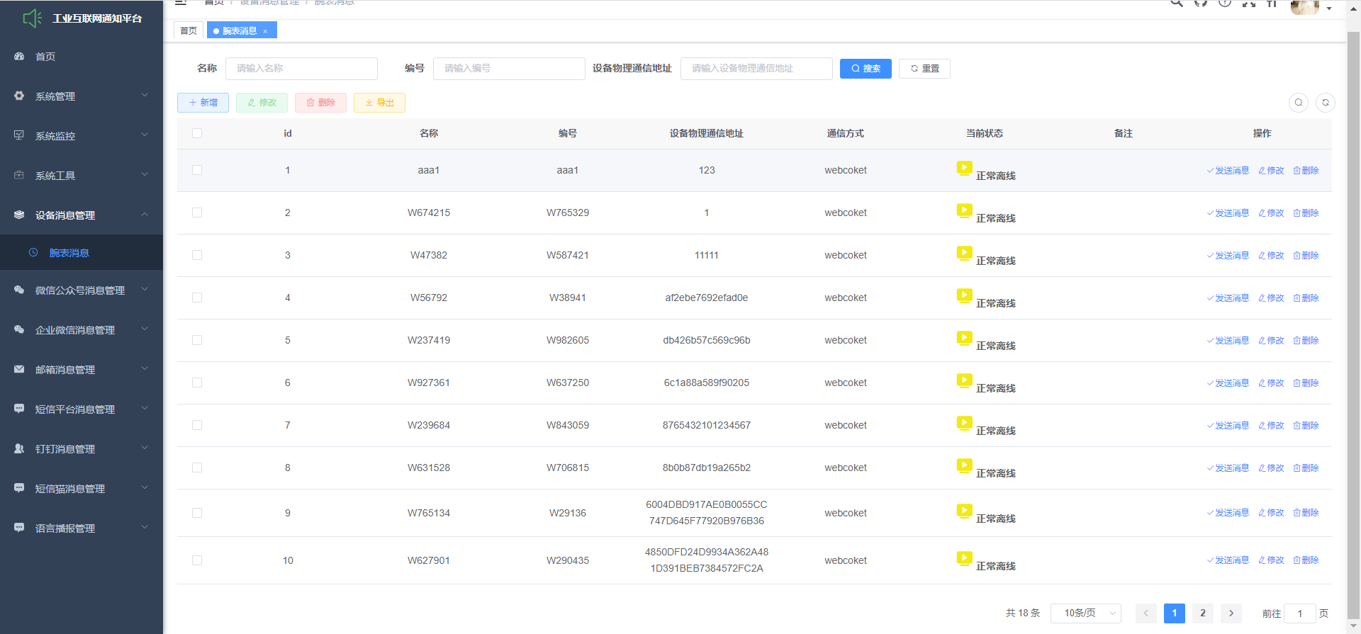Screen dimensions: 1361x634
Task: Click the yellow status icon in row W627901
Action: (x=964, y=559)
